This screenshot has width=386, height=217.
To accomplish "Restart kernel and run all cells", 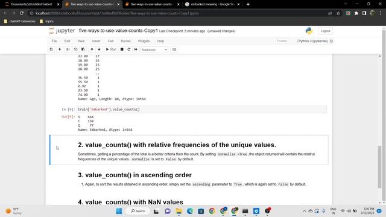I will [136, 49].
